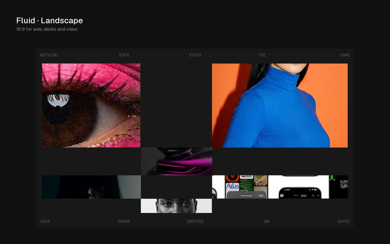Click the word 'STAYS' in top row

tap(195, 55)
